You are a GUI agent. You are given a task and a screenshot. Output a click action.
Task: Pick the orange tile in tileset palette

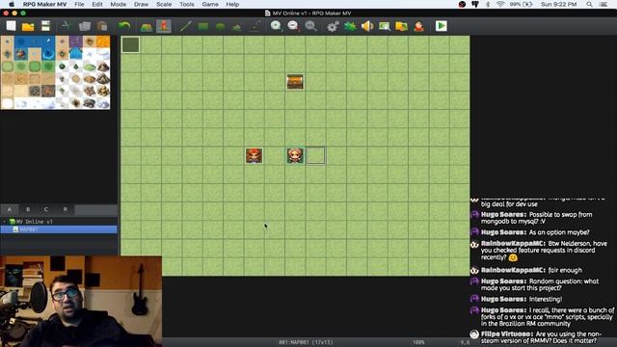click(x=103, y=41)
